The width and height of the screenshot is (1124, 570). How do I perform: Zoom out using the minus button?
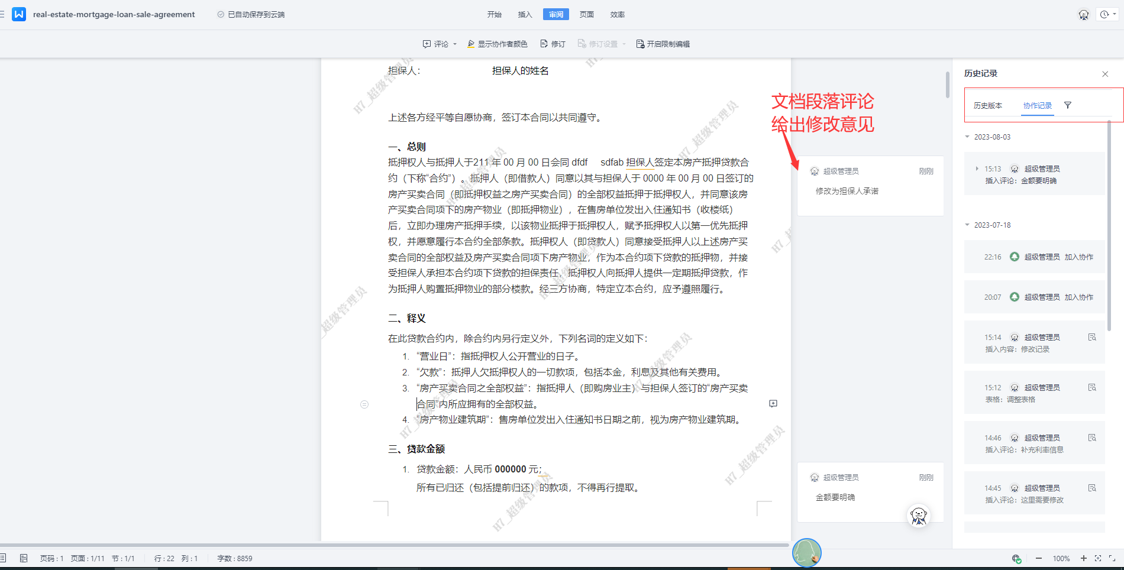(x=1038, y=558)
